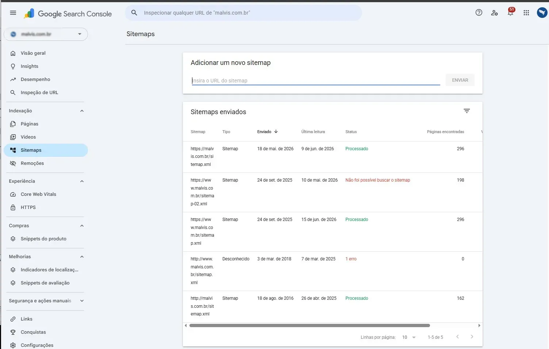This screenshot has height=349, width=549.
Task: Collapse the Indexação section
Action: pyautogui.click(x=82, y=111)
